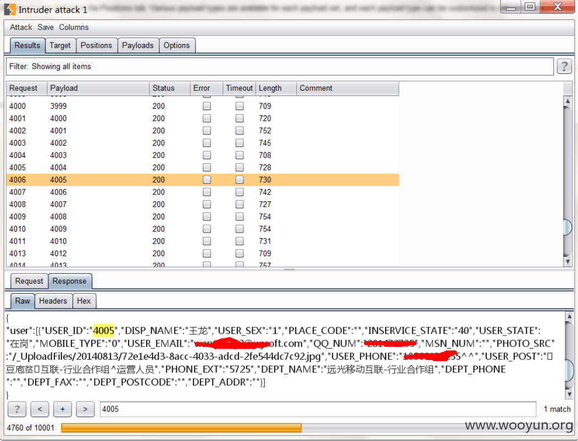Select row with request 4005
Image resolution: width=578 pixels, height=441 pixels.
tap(203, 168)
